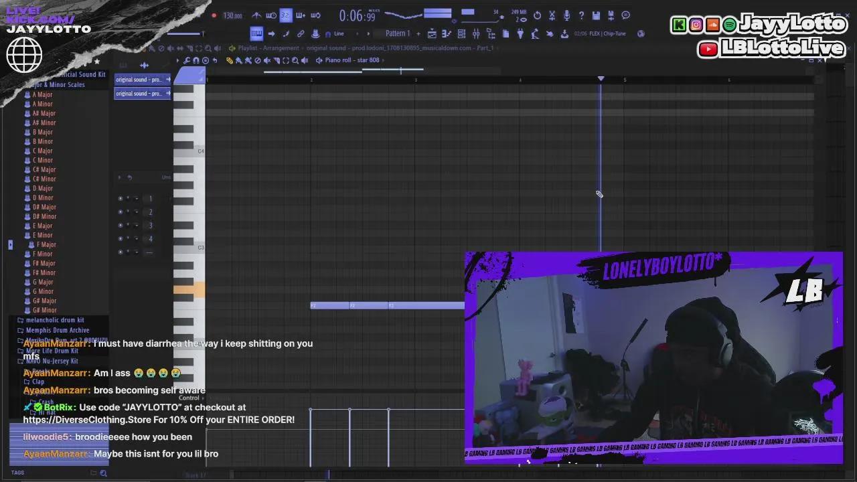Screen dimensions: 857x482
Task: Select the Mute tool in piano roll toolbar
Action: (266, 60)
